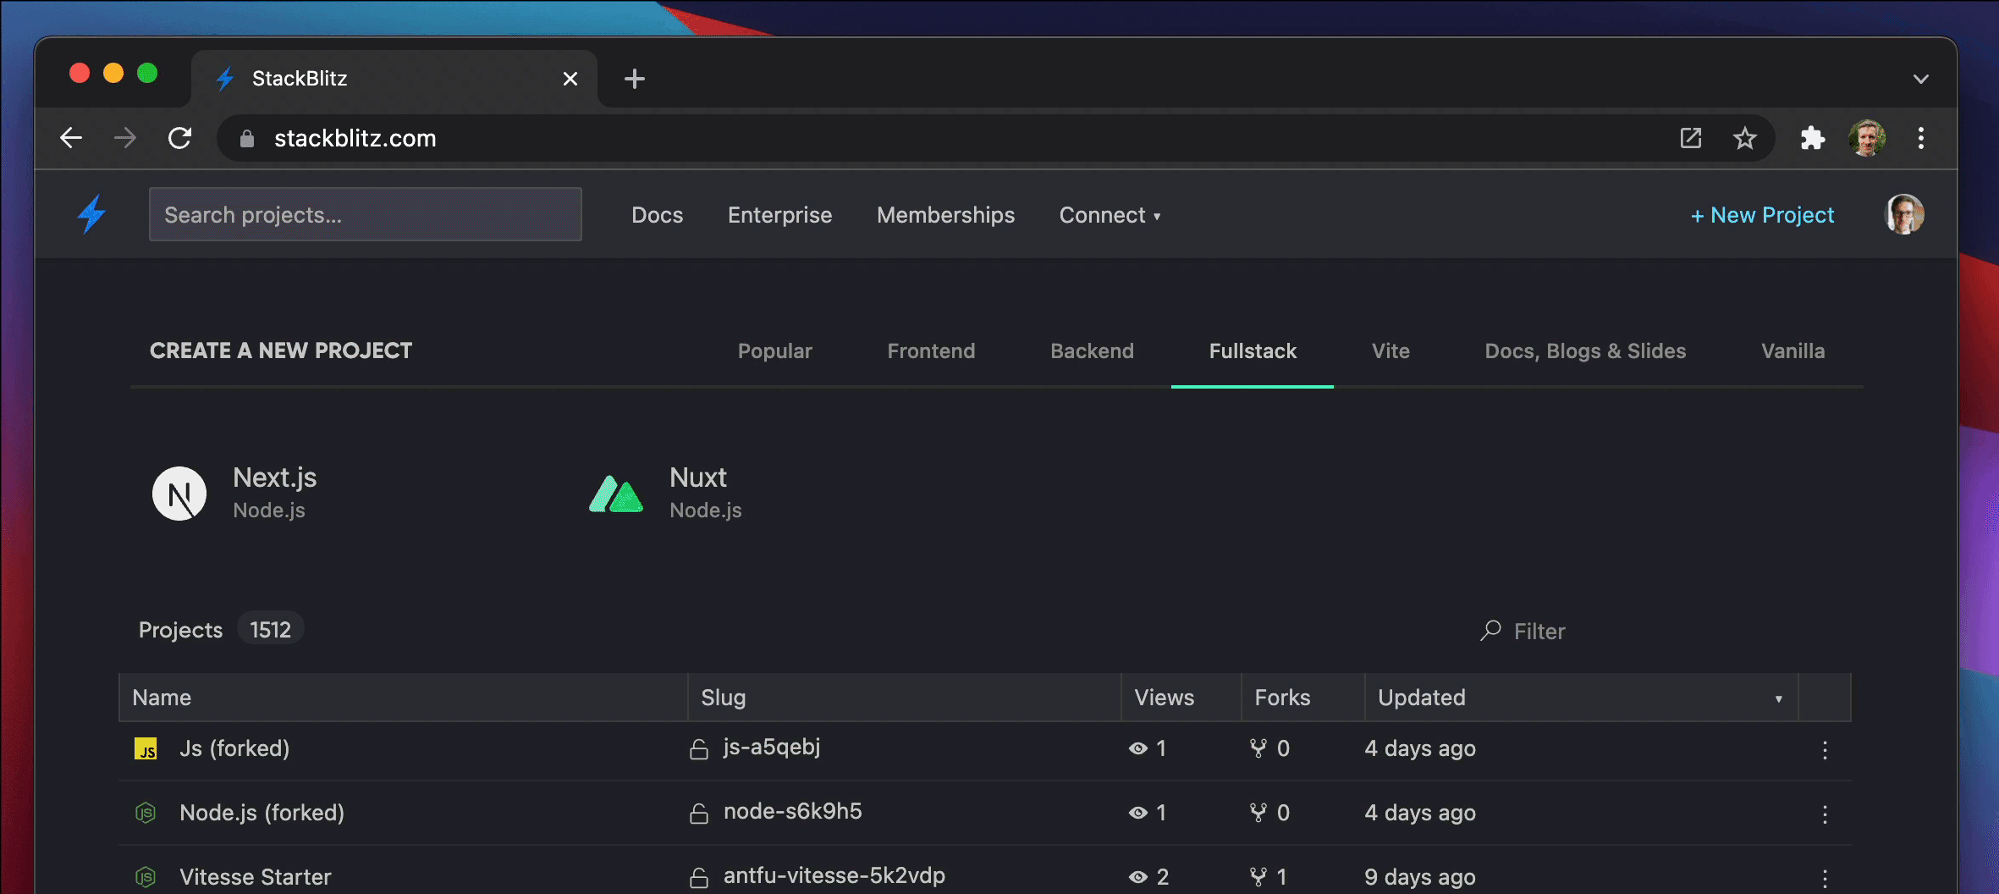Click the padlock site info icon
This screenshot has width=1999, height=894.
coord(247,138)
